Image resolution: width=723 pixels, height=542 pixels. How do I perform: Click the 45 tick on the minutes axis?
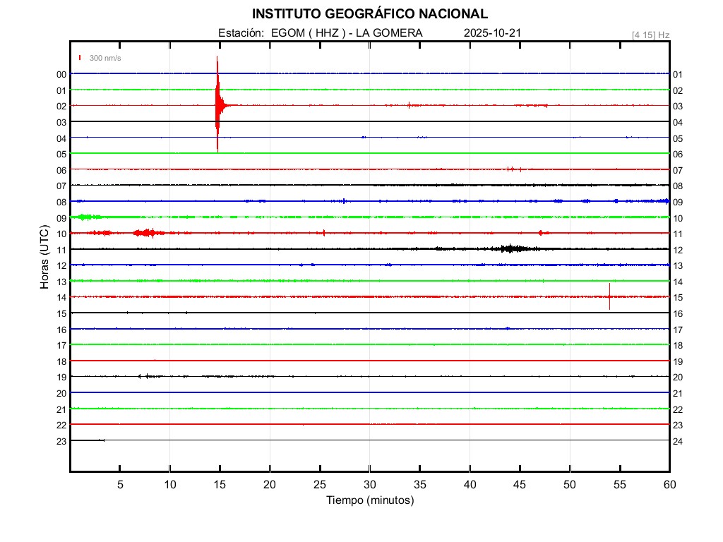pyautogui.click(x=520, y=484)
